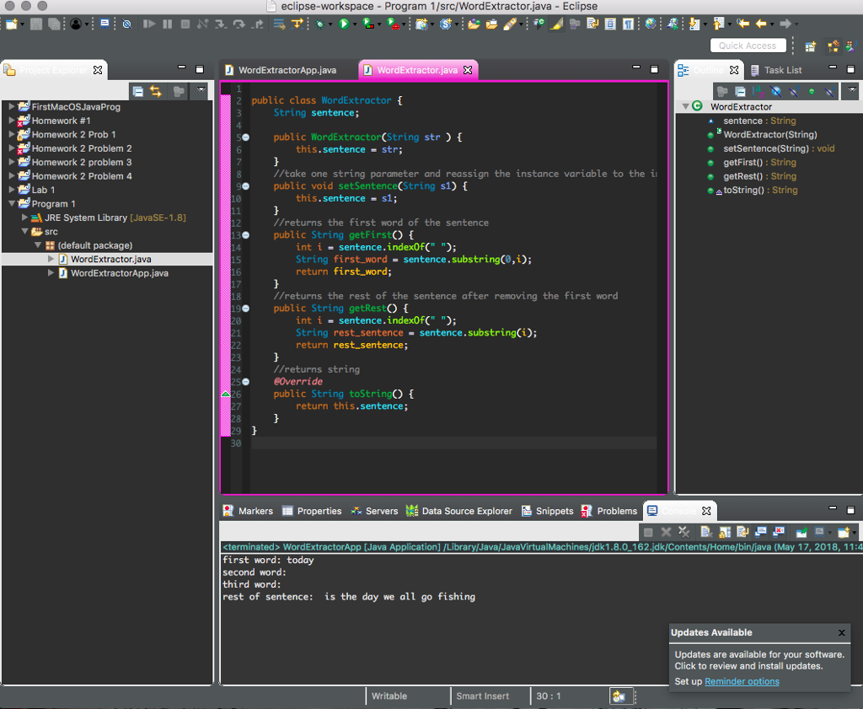Viewport: 863px width, 709px height.
Task: Click the Open Perspective icon
Action: (x=811, y=46)
